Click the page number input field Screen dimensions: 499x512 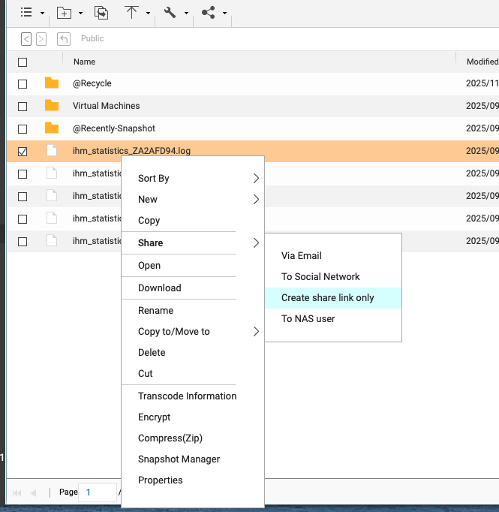[97, 492]
